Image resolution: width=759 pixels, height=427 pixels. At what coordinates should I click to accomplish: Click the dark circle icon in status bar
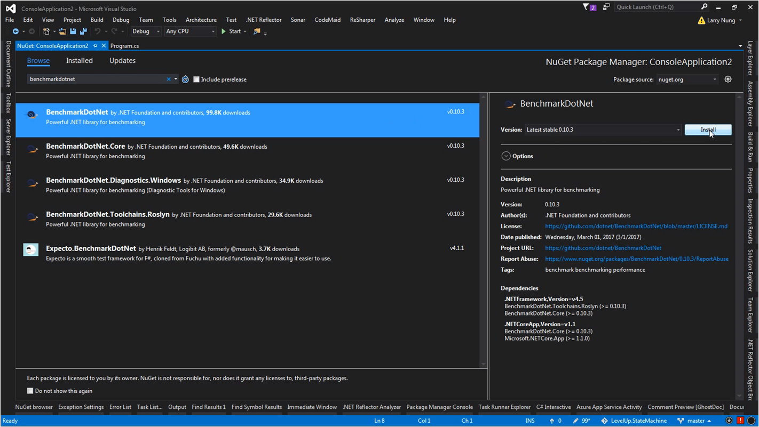[x=751, y=421]
